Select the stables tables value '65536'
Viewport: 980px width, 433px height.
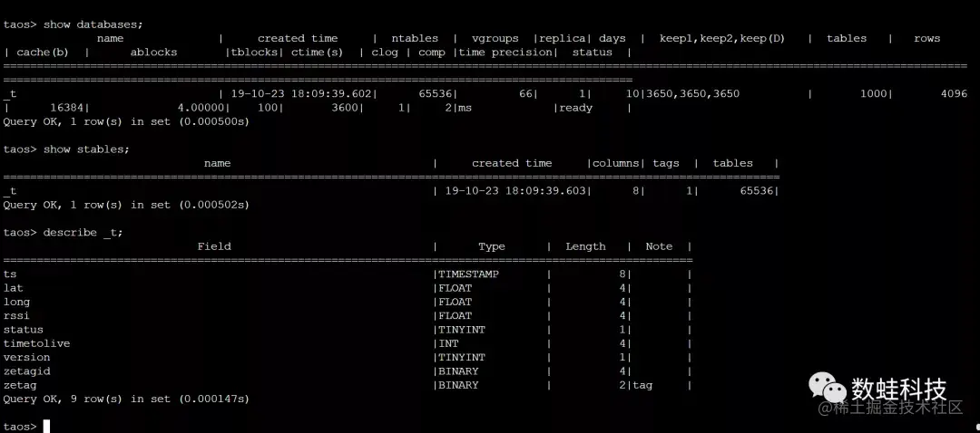pos(757,191)
